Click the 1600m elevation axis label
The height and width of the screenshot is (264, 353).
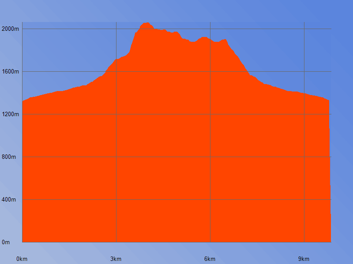(x=10, y=71)
